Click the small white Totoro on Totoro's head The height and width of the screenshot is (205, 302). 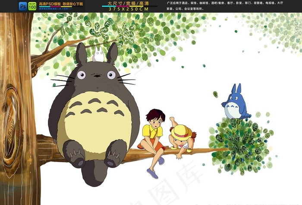tap(98, 54)
